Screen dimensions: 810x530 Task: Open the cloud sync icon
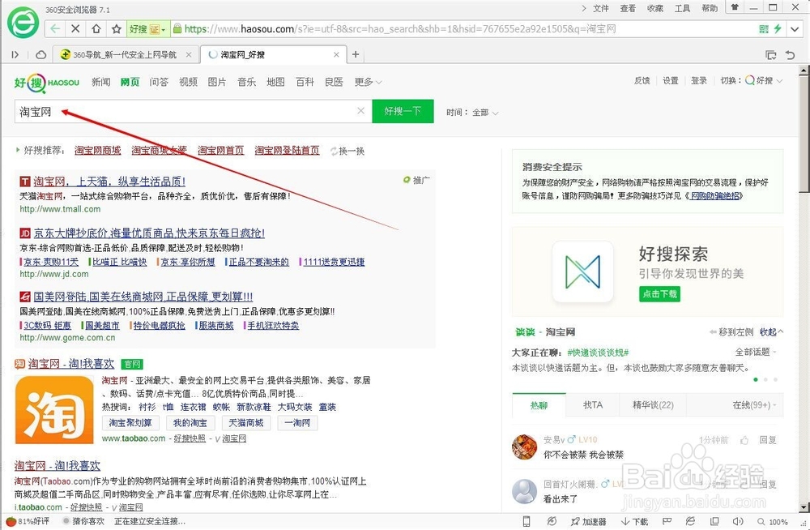[x=40, y=54]
